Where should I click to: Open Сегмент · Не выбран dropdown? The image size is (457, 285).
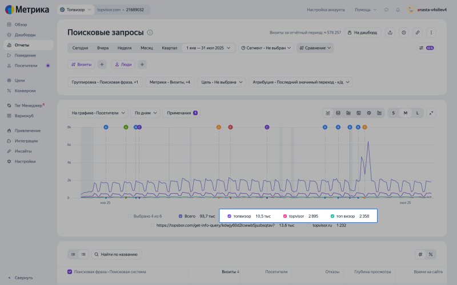pos(266,48)
